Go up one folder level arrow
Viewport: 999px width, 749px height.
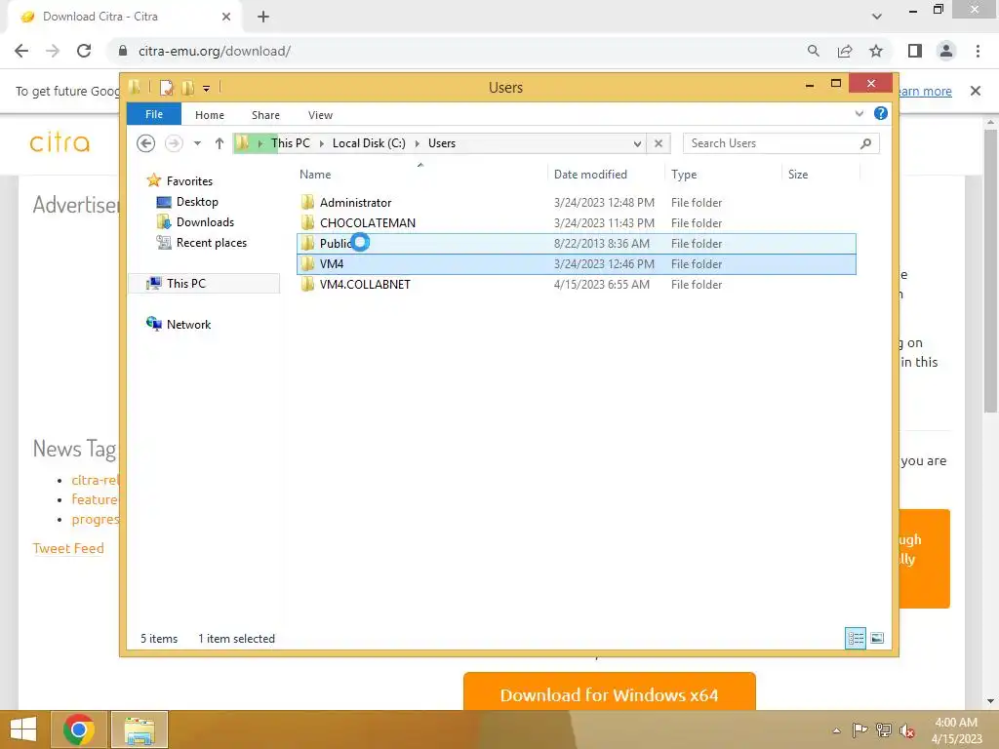tap(220, 143)
